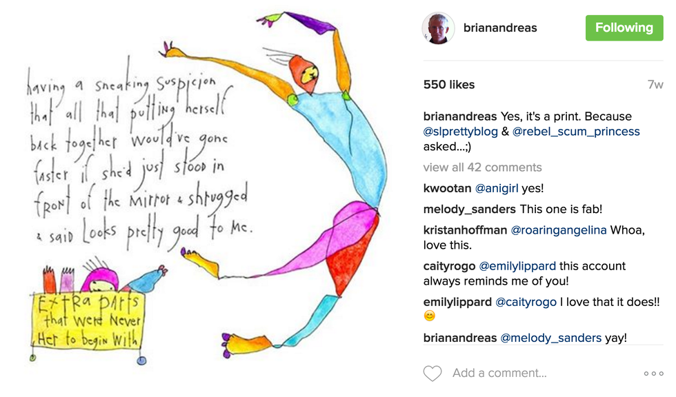This screenshot has width=676, height=397.
Task: Toggle the green Following button
Action: tap(624, 28)
